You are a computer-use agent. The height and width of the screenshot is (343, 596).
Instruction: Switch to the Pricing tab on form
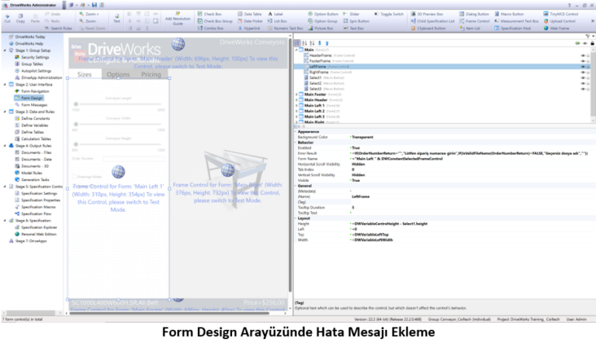coord(151,75)
